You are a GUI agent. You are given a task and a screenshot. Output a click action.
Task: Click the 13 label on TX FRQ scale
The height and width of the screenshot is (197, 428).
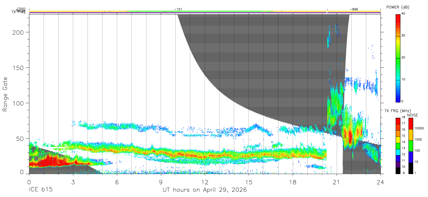pyautogui.click(x=403, y=148)
